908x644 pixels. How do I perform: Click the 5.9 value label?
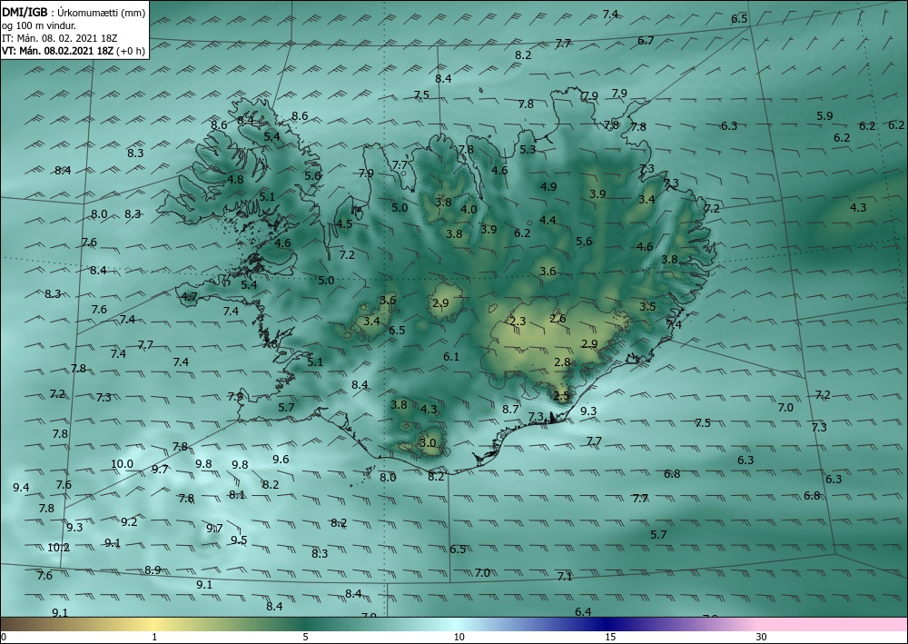(x=824, y=116)
